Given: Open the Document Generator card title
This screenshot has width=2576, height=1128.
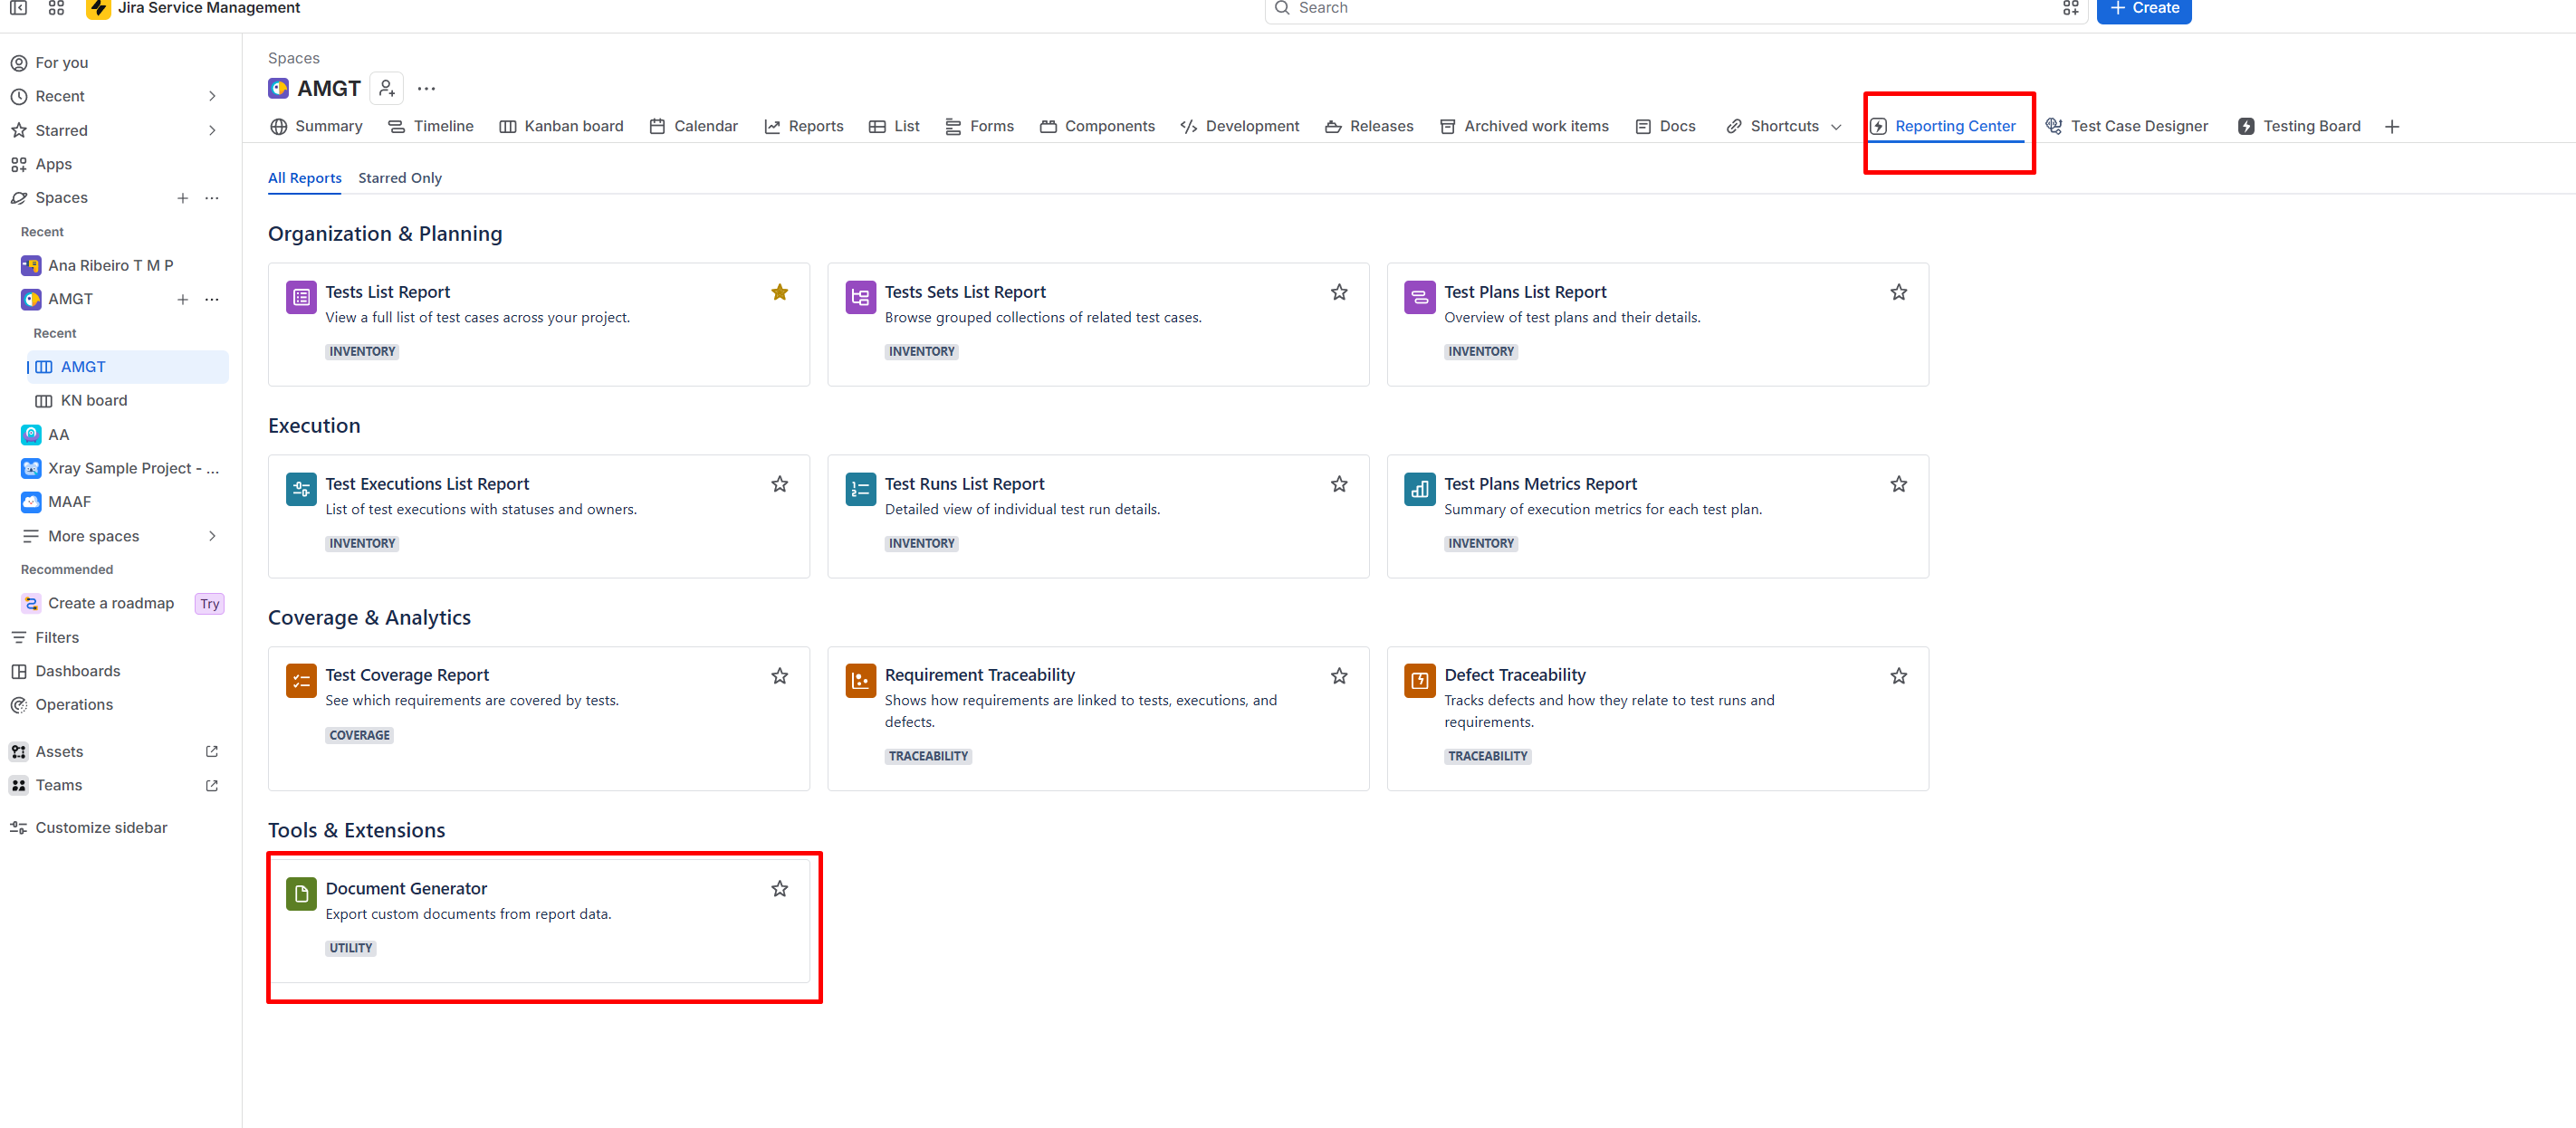Looking at the screenshot, I should (406, 889).
